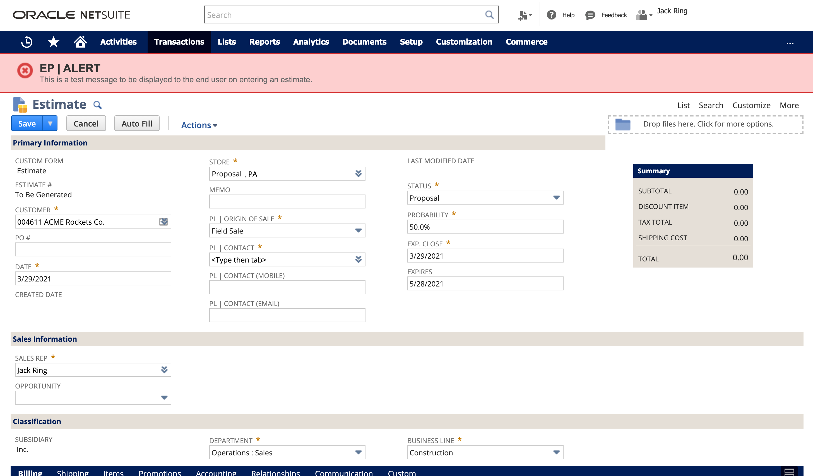
Task: Click the global search magnifier icon
Action: 489,15
